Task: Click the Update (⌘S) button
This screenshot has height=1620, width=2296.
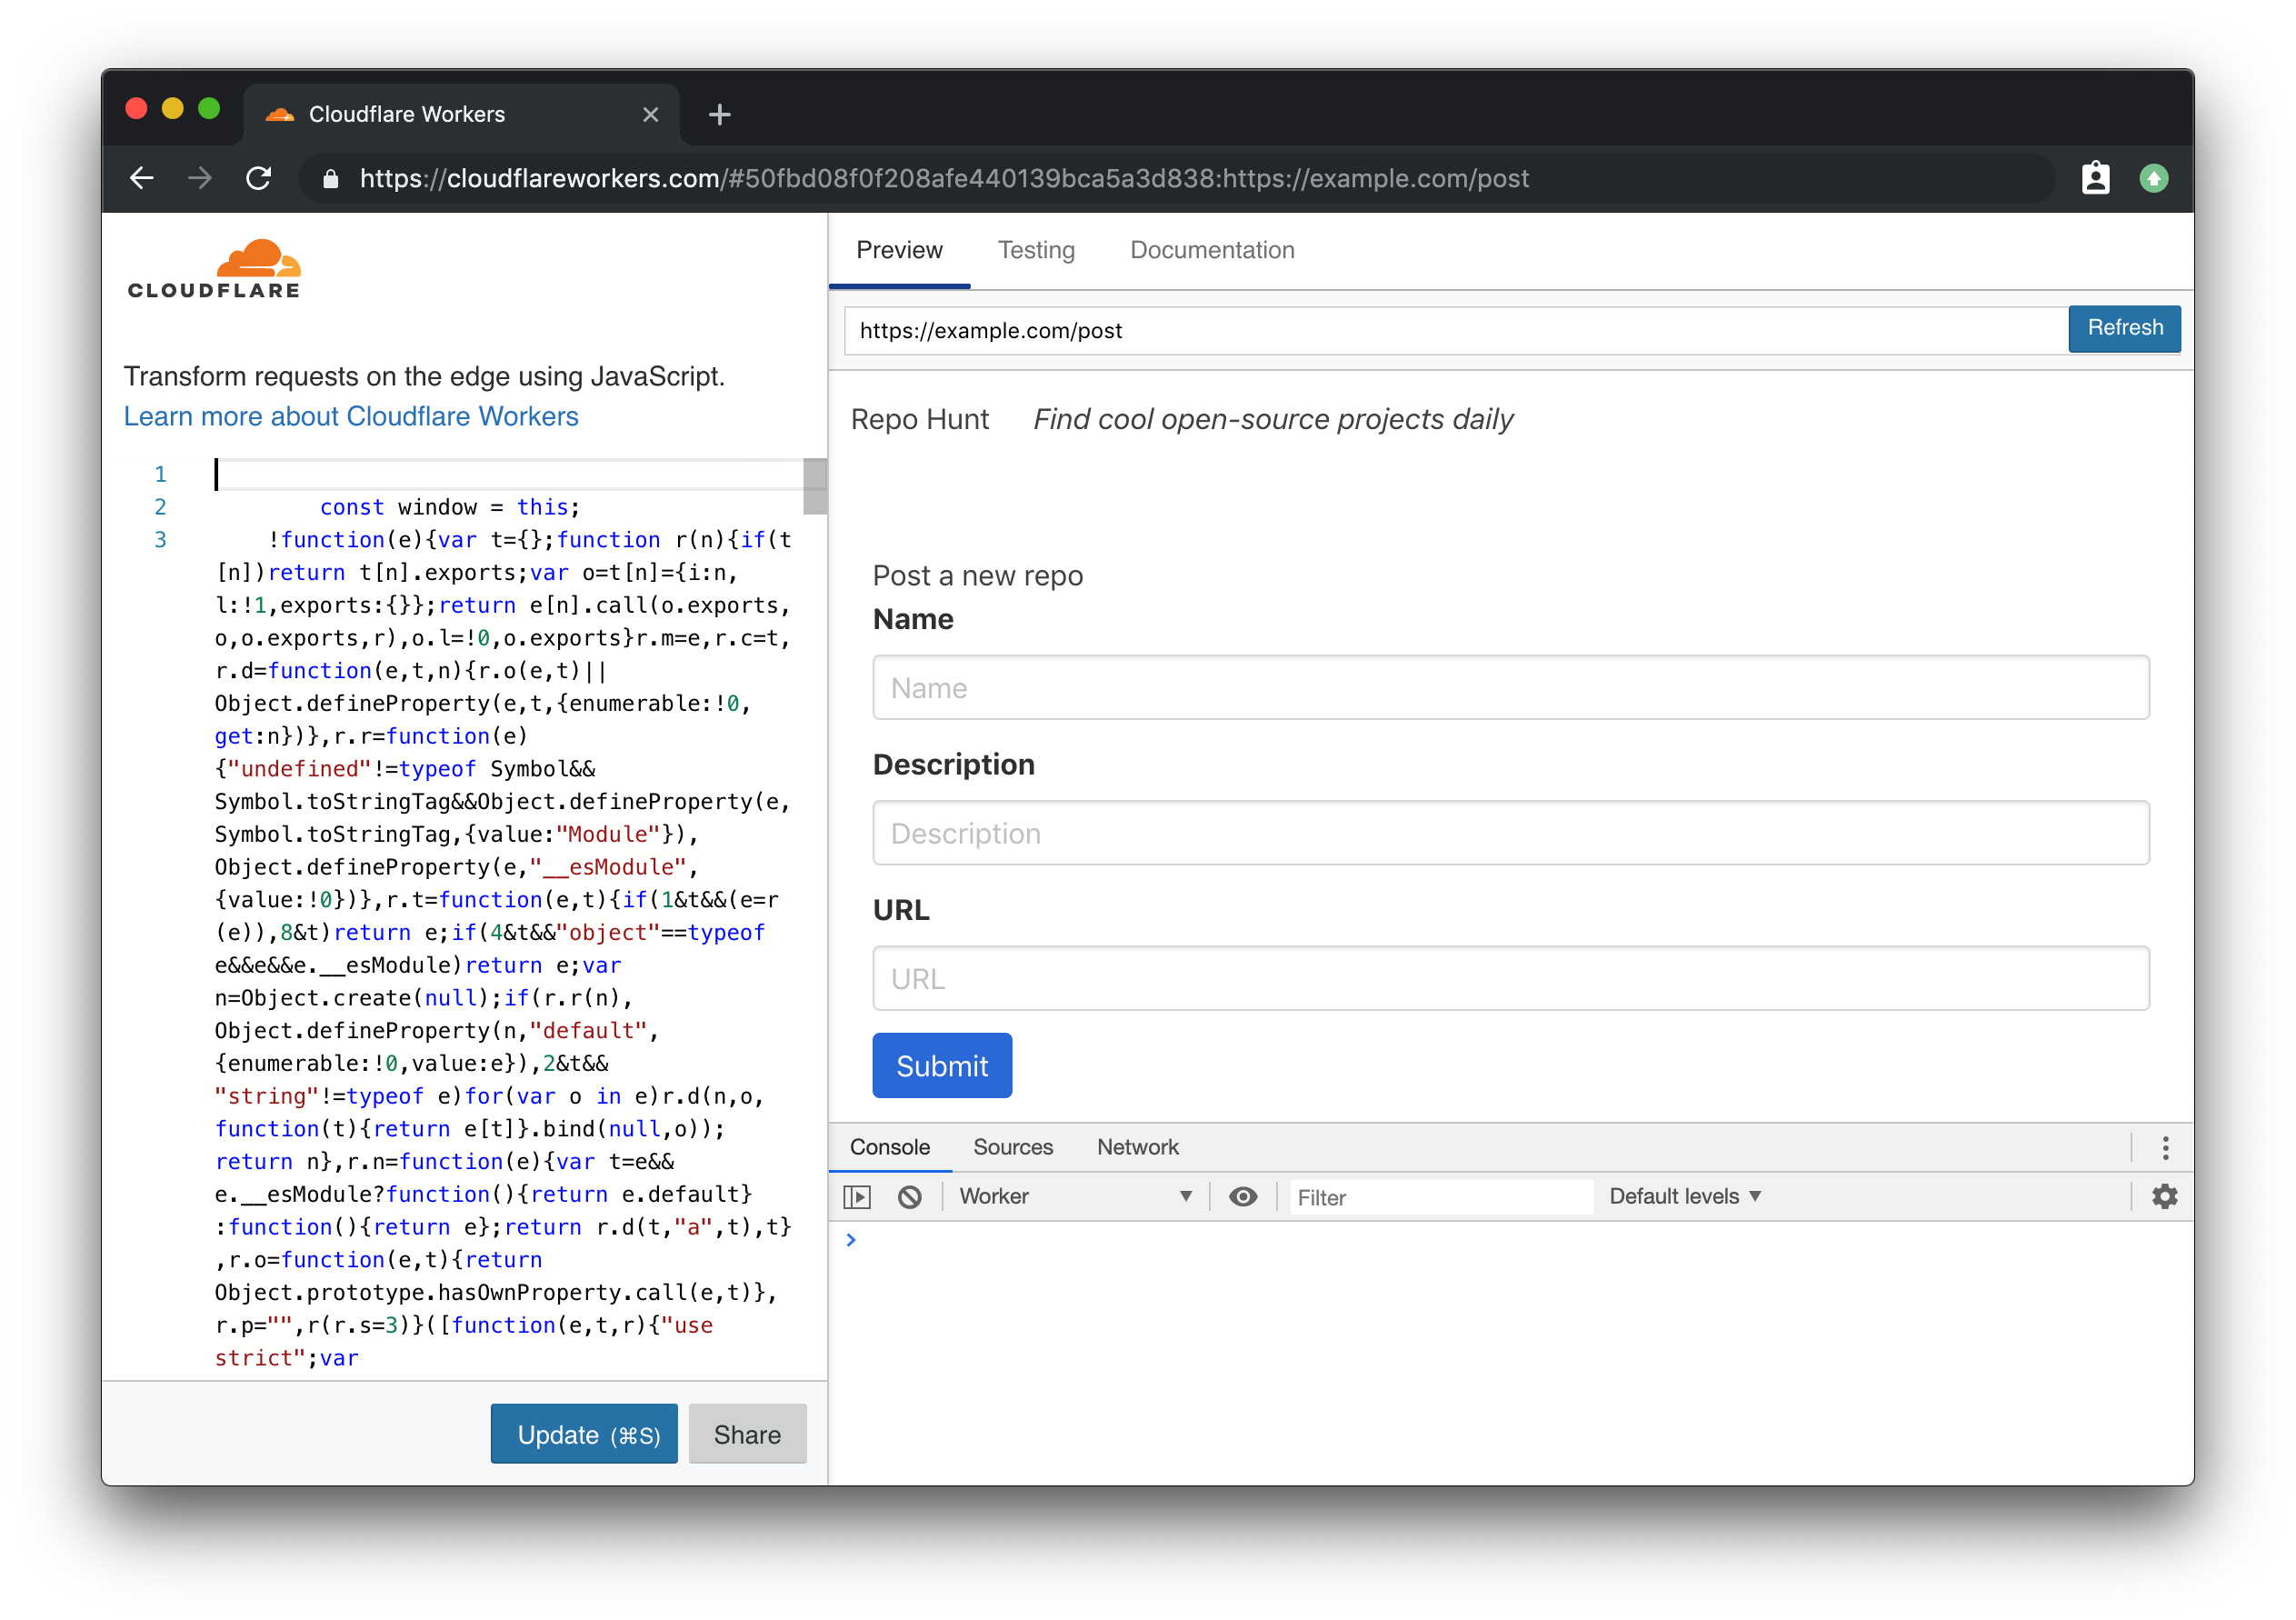Action: (x=584, y=1435)
